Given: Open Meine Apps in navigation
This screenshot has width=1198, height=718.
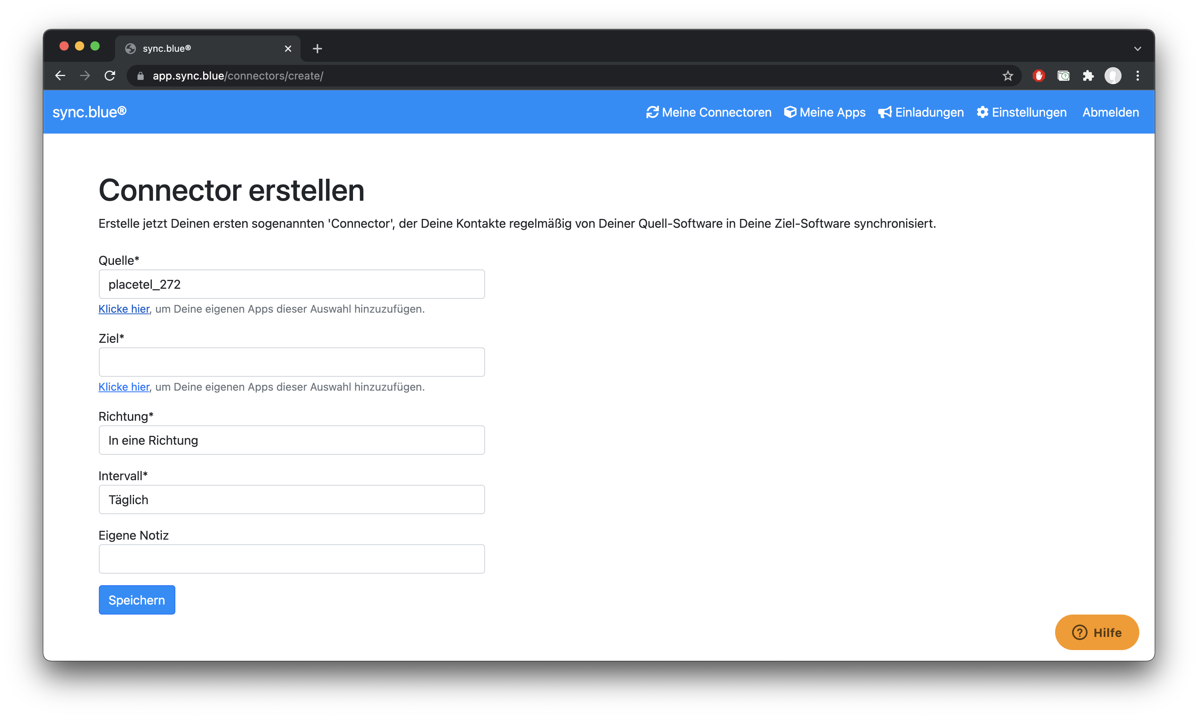Looking at the screenshot, I should (x=825, y=112).
